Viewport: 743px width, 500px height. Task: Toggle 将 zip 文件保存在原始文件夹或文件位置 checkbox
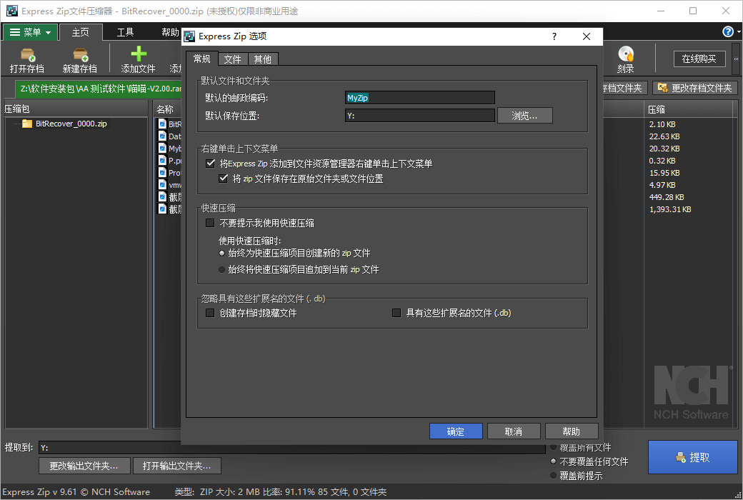coord(223,179)
